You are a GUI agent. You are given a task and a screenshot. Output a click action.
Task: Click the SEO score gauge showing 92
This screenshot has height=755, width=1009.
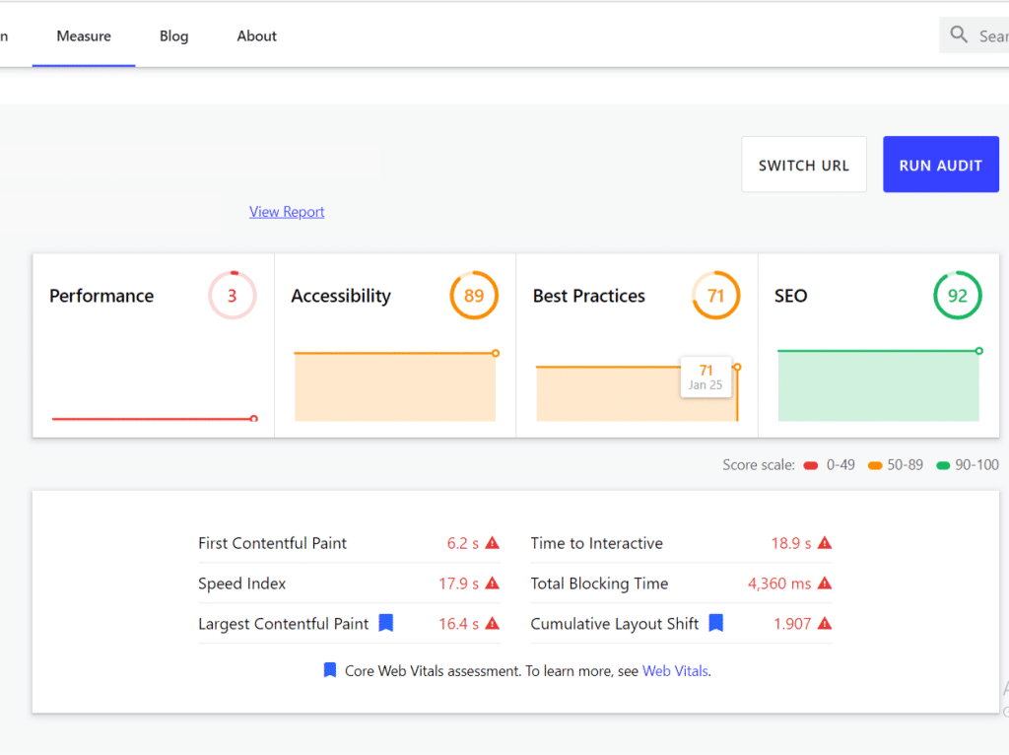click(957, 296)
